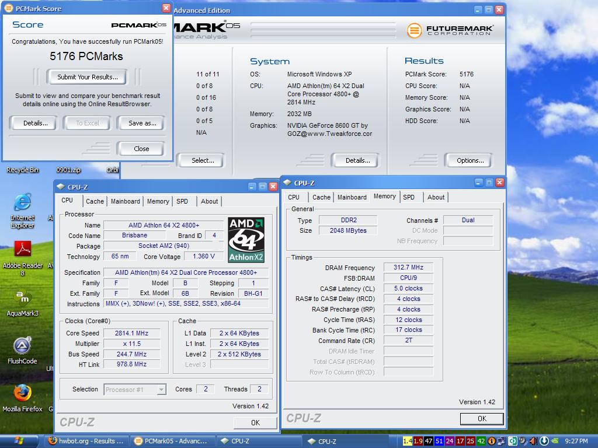
Task: Click the Command Rate 2T value
Action: pos(408,340)
